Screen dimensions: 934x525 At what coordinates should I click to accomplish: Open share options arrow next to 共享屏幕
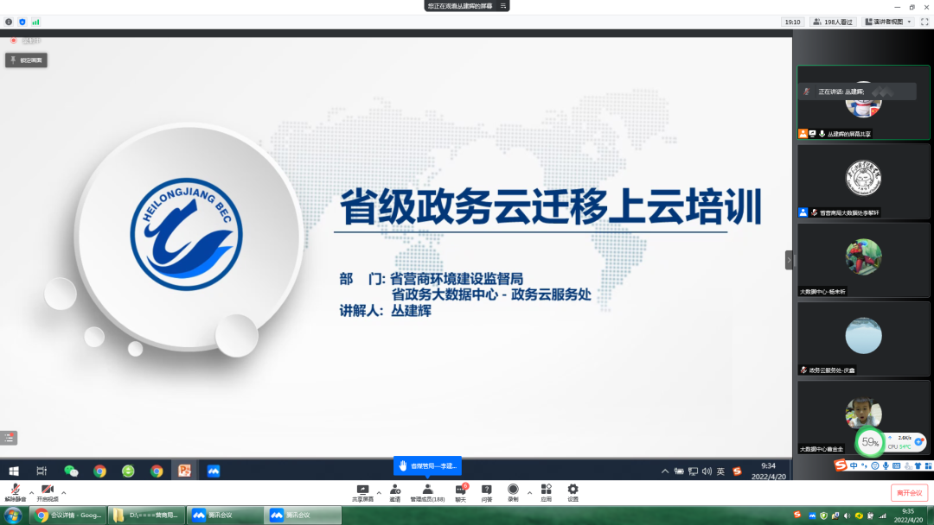379,492
